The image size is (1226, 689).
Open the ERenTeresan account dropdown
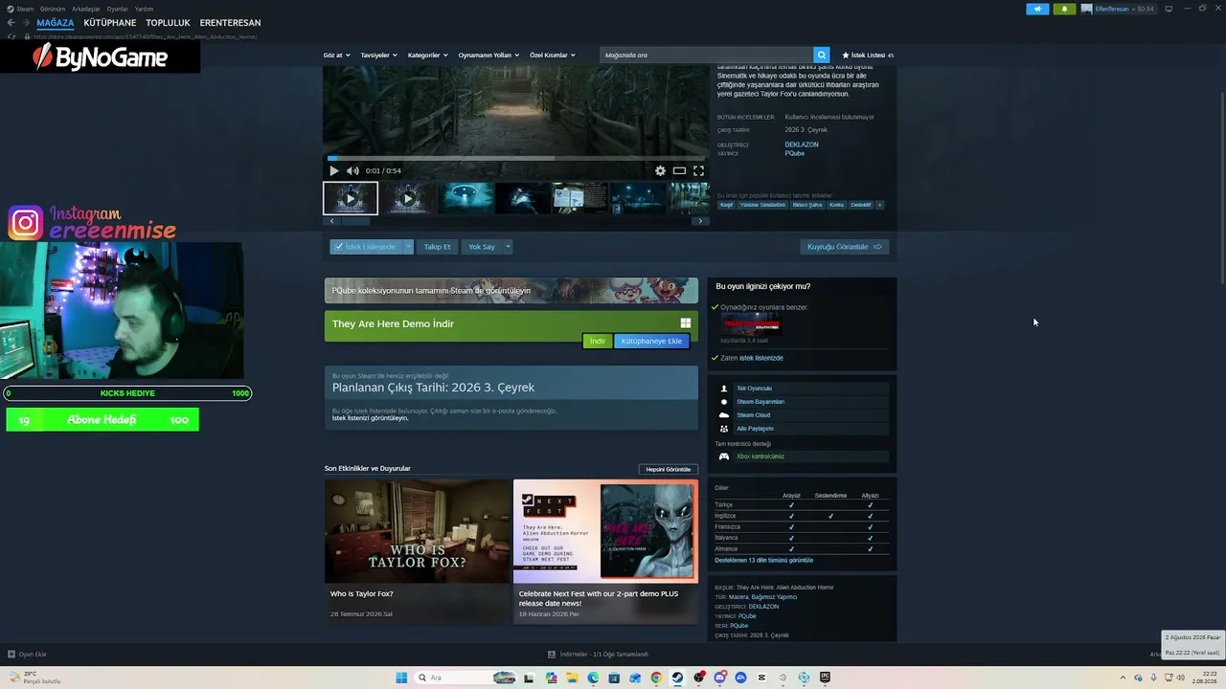click(1118, 9)
